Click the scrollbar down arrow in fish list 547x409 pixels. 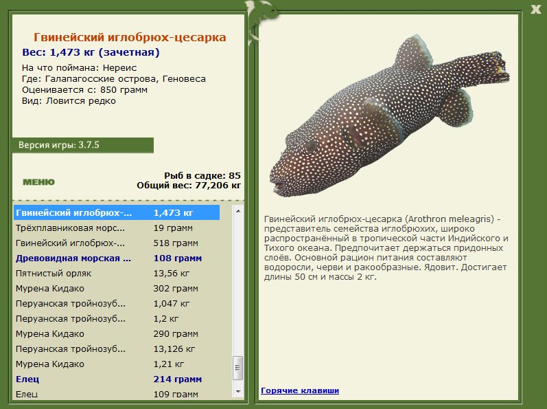coord(238,392)
